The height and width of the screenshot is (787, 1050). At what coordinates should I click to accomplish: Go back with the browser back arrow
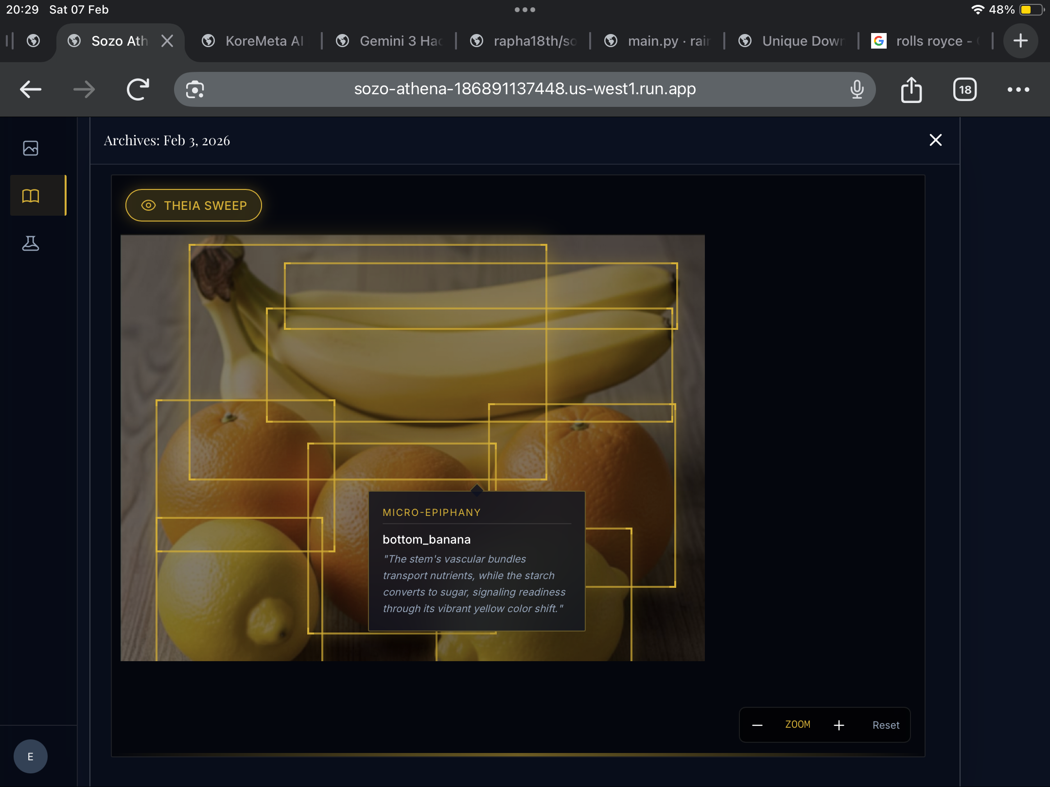pyautogui.click(x=31, y=90)
